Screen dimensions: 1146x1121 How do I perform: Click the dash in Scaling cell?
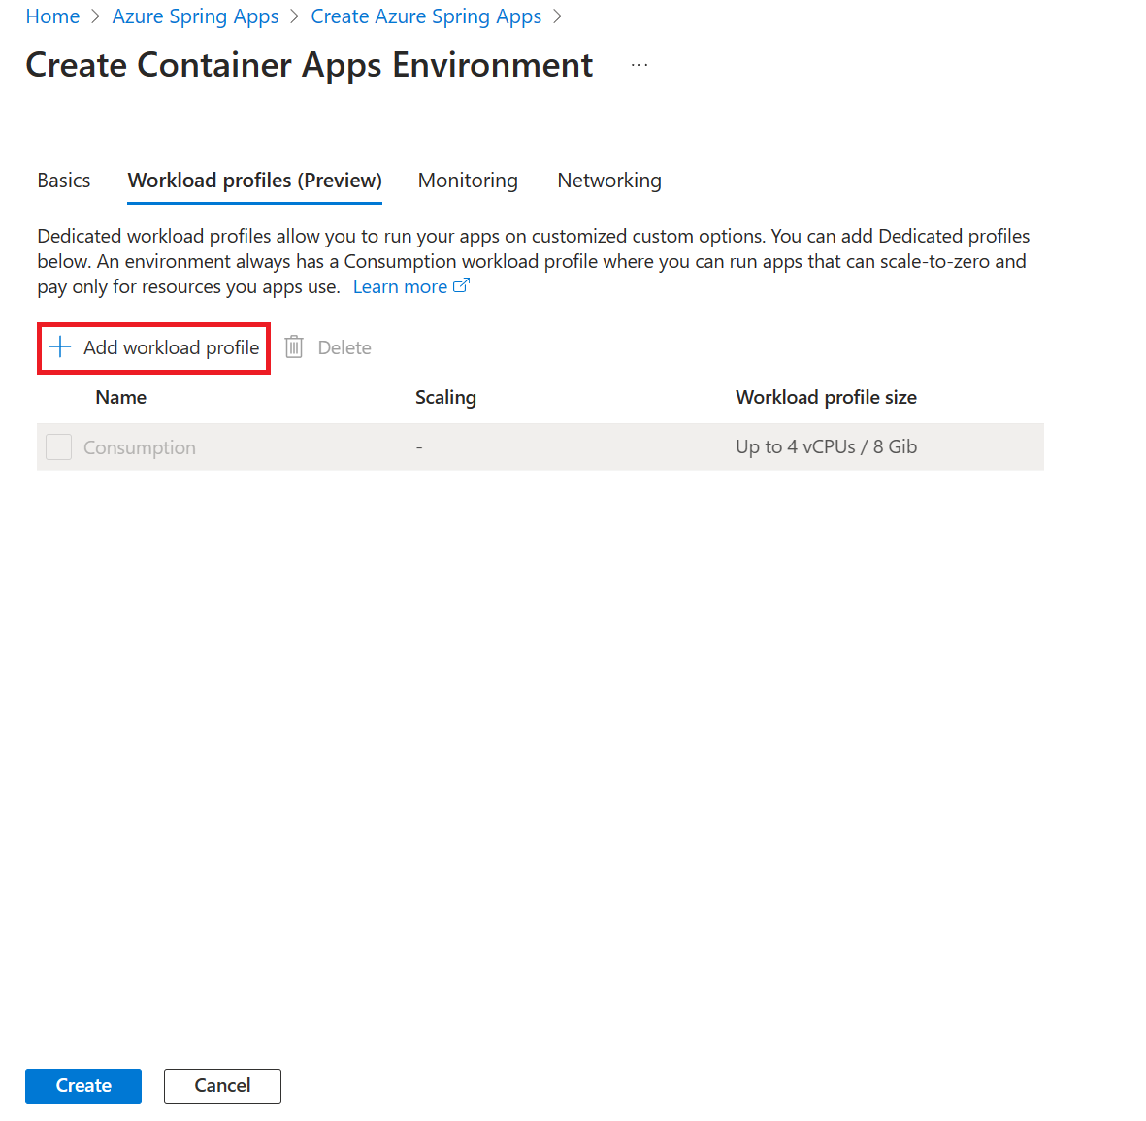419,446
